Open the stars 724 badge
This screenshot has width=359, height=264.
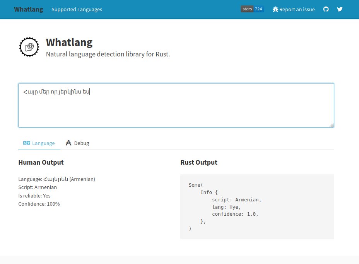[x=252, y=9]
